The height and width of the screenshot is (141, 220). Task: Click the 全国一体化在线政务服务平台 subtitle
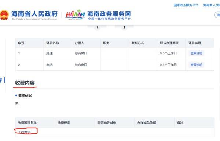tap(109, 19)
